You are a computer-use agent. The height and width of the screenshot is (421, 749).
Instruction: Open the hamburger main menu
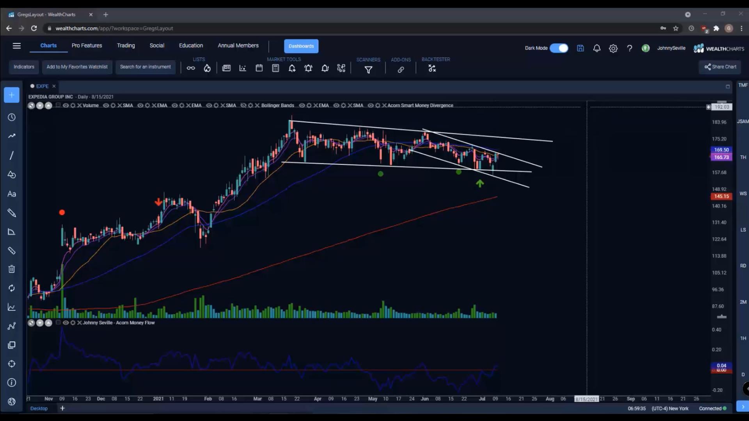tap(17, 46)
